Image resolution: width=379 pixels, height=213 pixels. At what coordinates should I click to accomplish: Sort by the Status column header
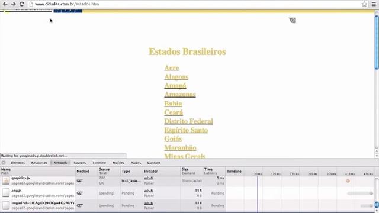109,171
